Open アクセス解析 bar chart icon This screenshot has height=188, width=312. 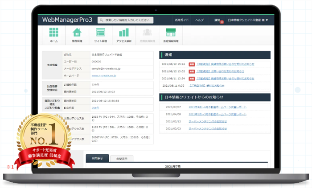click(x=123, y=33)
